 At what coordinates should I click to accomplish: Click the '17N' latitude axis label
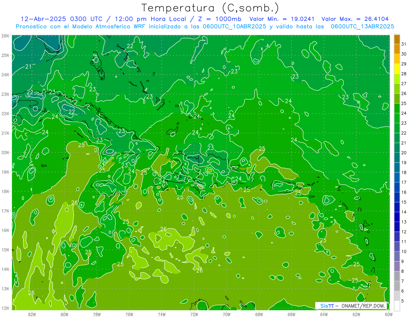tap(5, 211)
